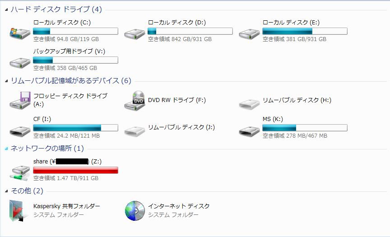
Task: Click the removable disk J: label
Action: [x=181, y=127]
